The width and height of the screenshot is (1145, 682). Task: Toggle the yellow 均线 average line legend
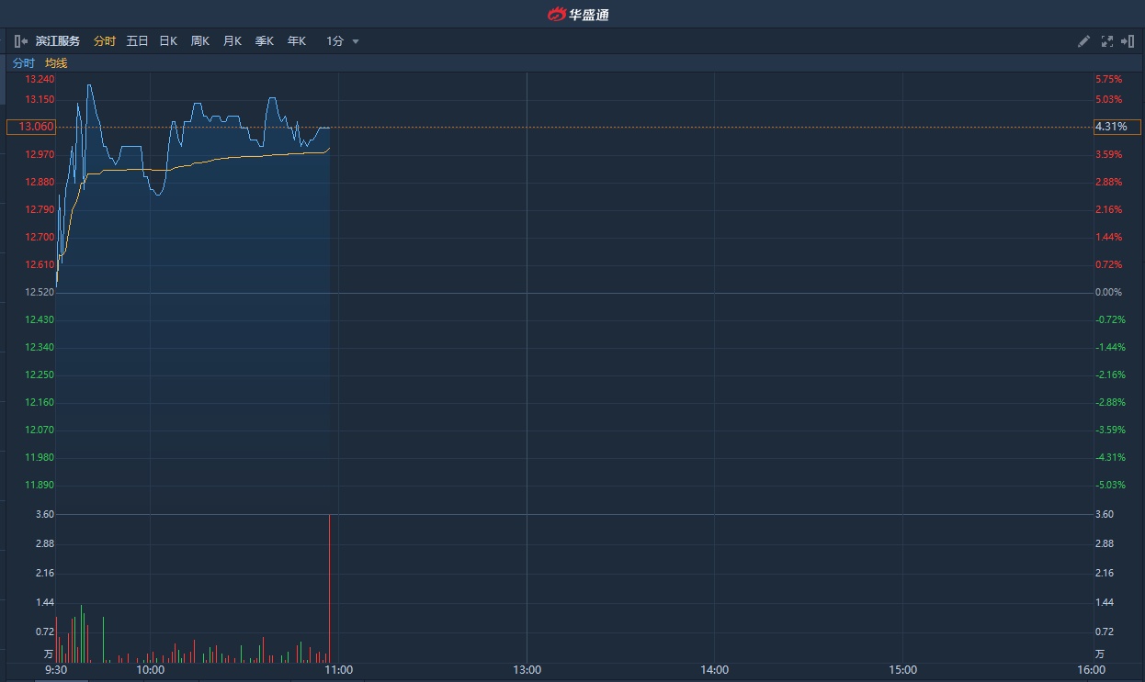pos(56,63)
